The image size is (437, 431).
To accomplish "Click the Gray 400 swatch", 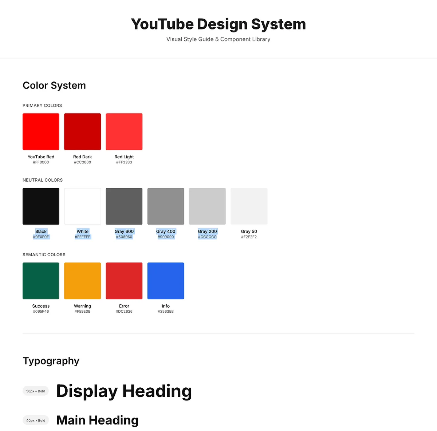I will click(166, 206).
